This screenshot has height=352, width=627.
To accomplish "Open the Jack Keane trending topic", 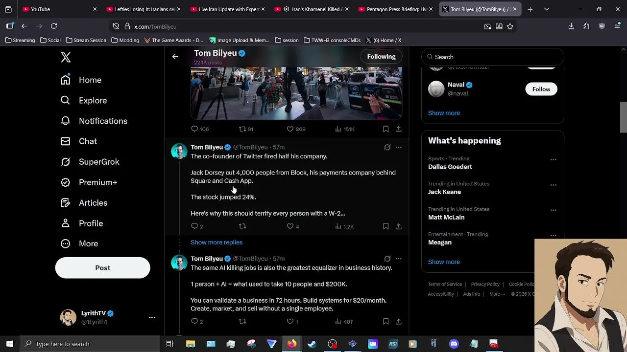I will pos(444,192).
